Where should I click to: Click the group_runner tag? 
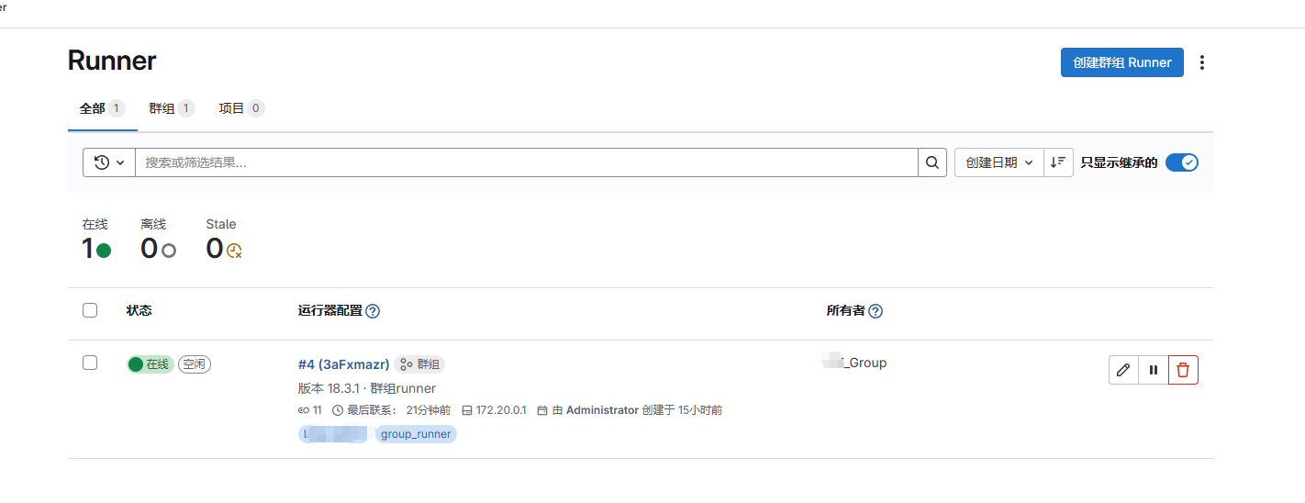click(416, 434)
